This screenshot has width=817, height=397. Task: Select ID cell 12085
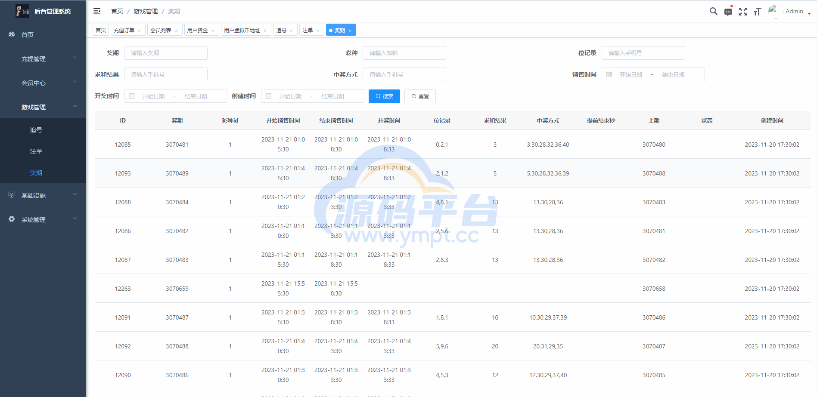[x=123, y=145]
